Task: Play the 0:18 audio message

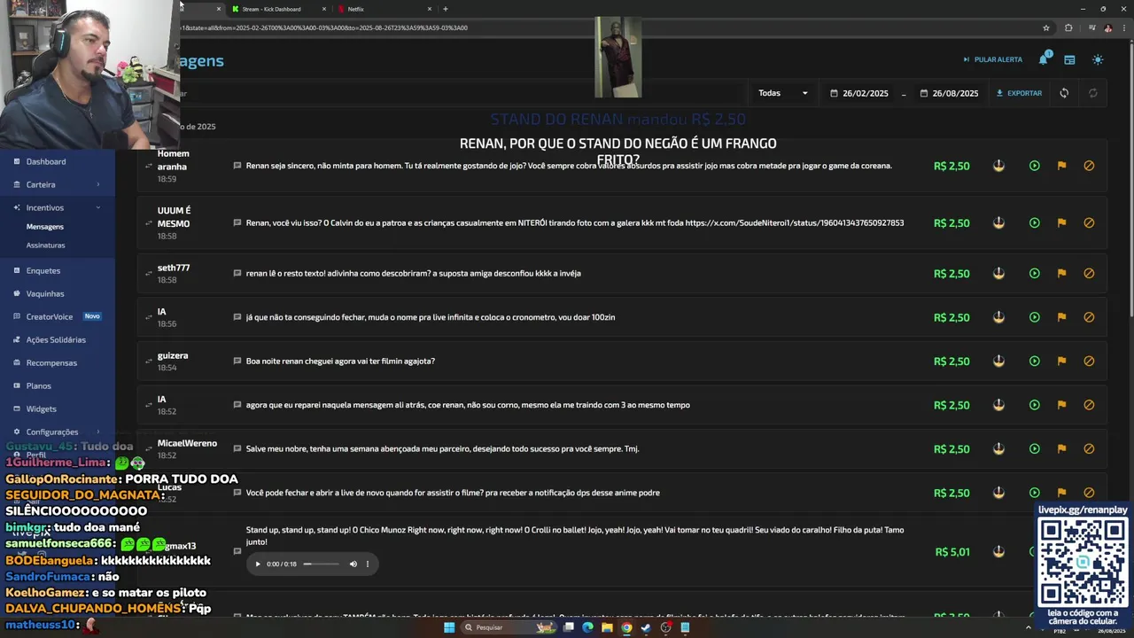Action: coord(258,564)
